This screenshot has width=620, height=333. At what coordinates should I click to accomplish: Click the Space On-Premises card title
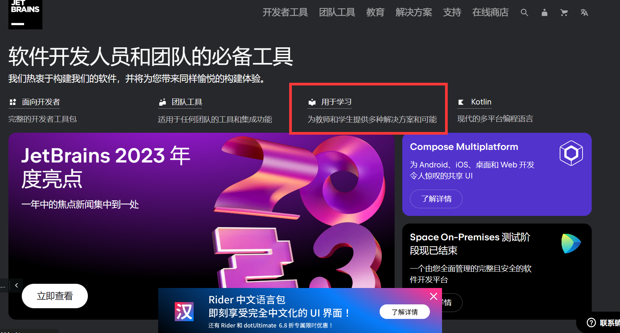[470, 244]
